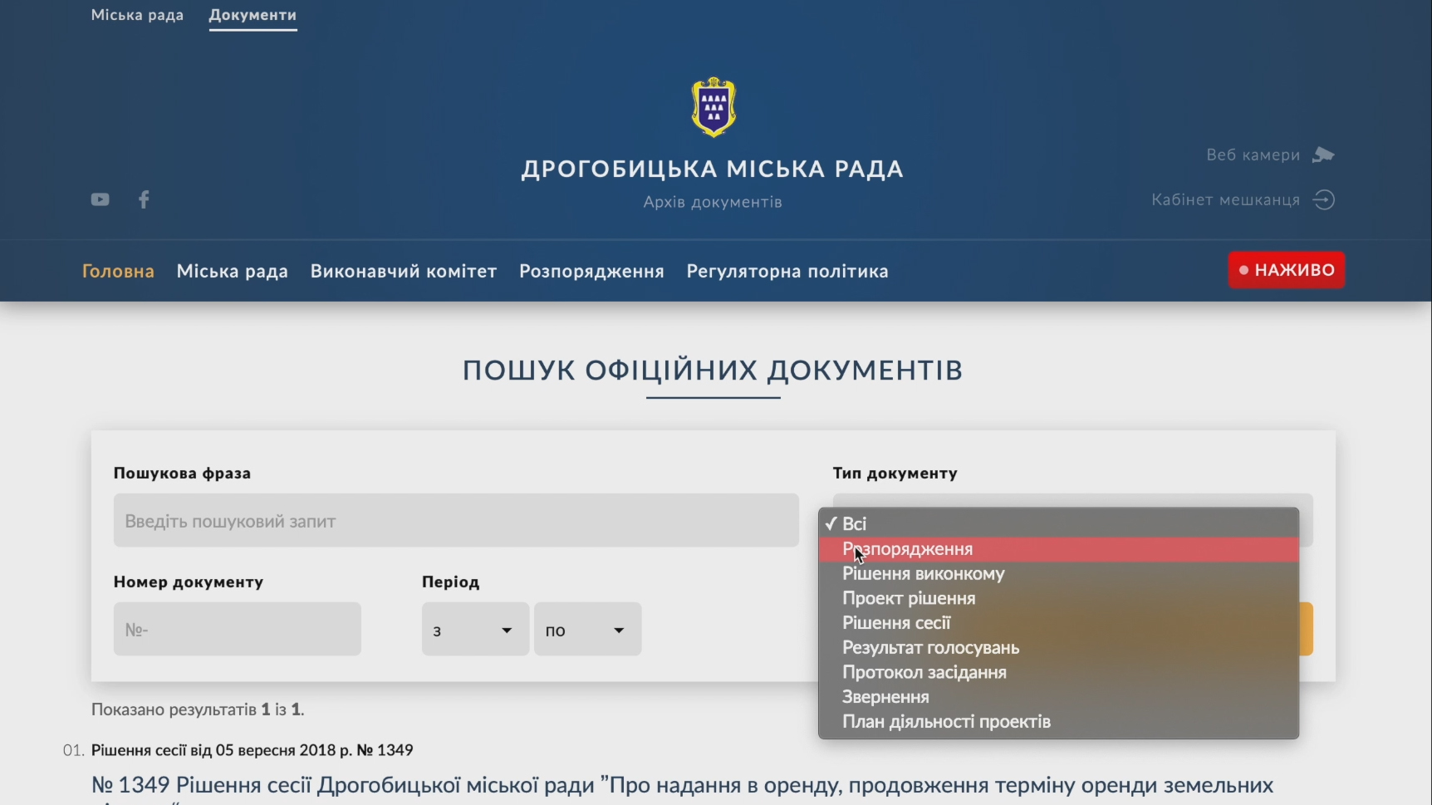Open the 'Кабінет мешканця' link
The height and width of the screenshot is (805, 1432).
pos(1225,199)
